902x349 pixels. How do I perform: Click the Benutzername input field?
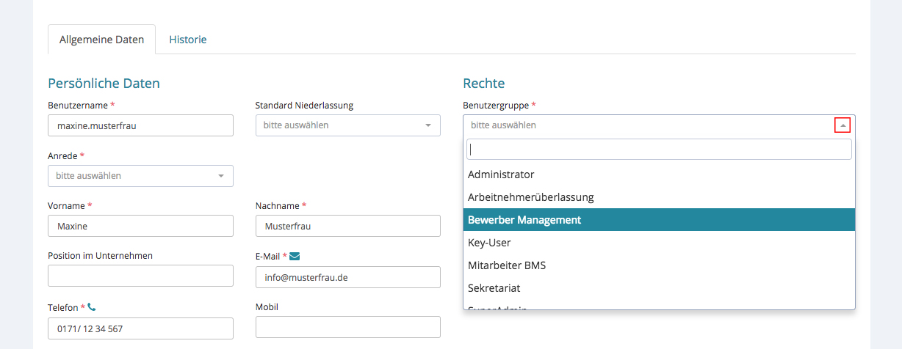tap(140, 125)
